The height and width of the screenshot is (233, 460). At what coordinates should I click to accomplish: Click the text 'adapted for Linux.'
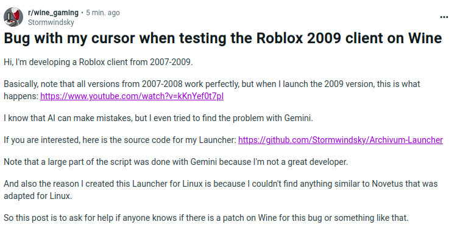point(38,196)
